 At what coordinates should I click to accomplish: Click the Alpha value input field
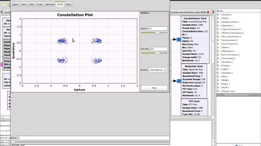(157, 28)
